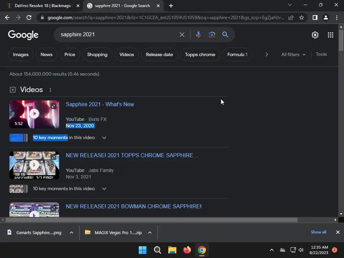Open a new browser tab
The width and height of the screenshot is (344, 258).
pyautogui.click(x=171, y=6)
